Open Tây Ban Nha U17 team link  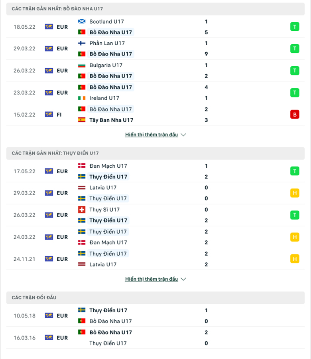(111, 120)
